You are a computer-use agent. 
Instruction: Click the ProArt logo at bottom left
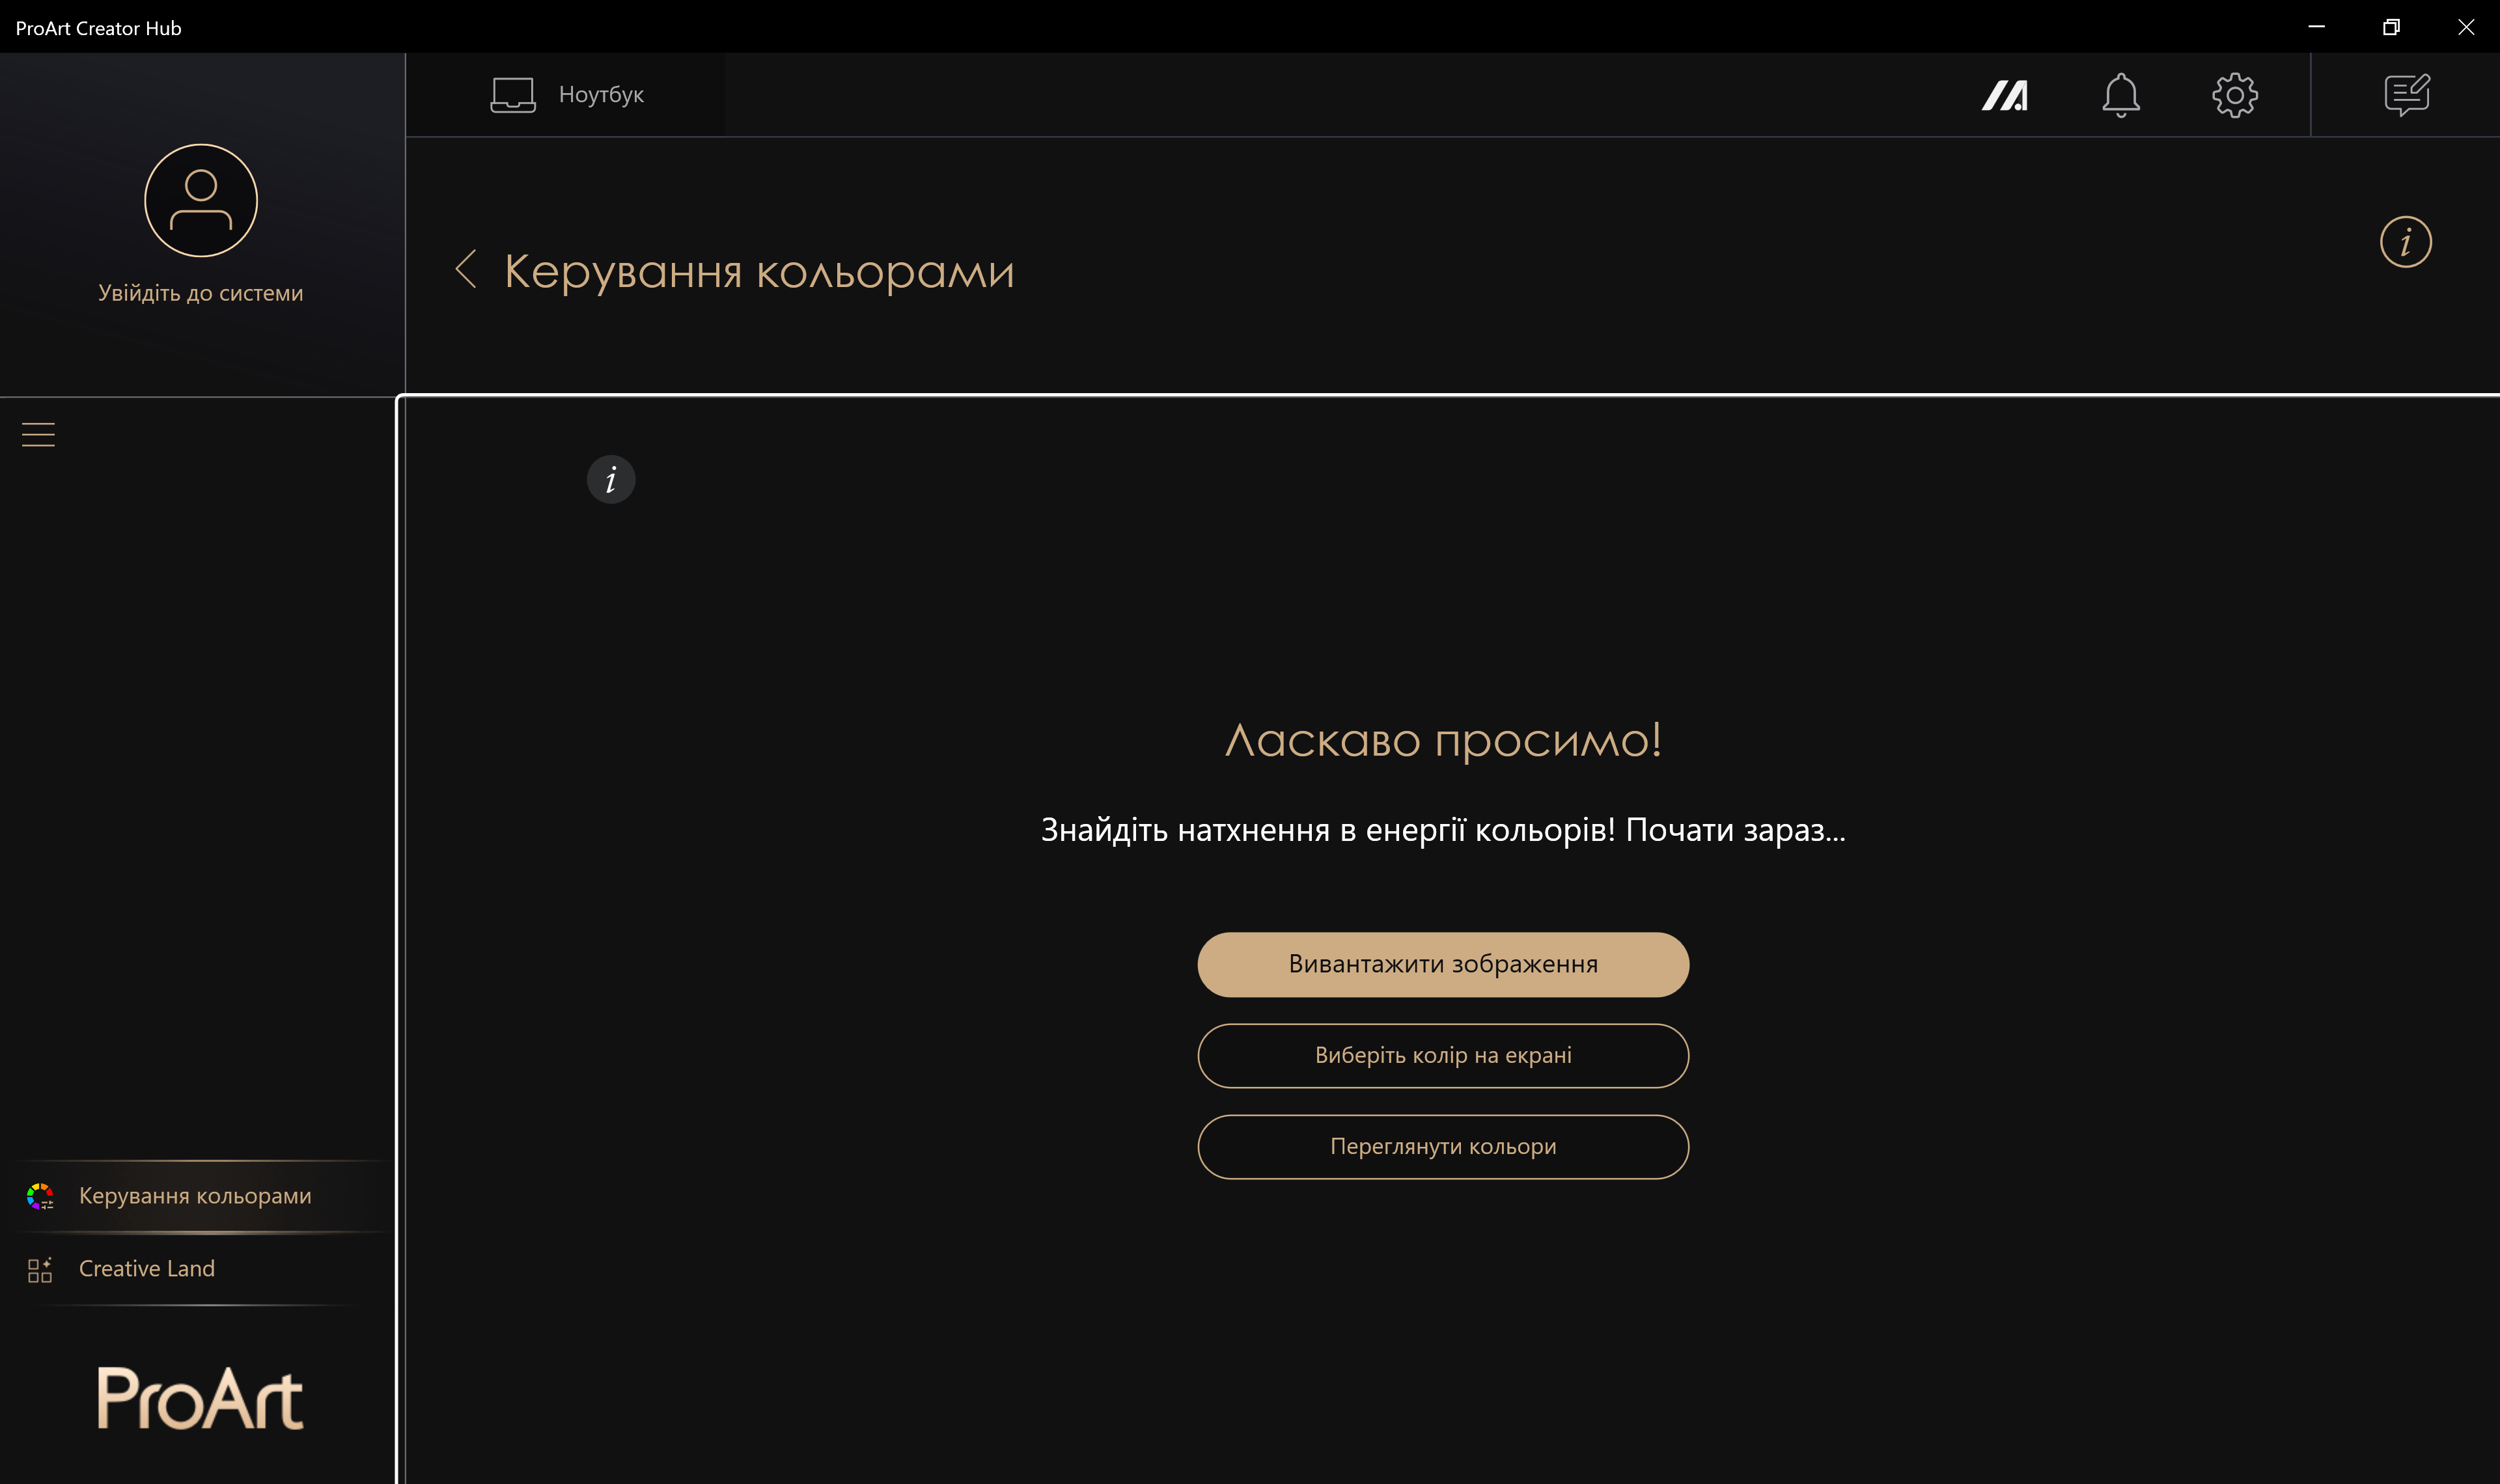(x=200, y=1398)
